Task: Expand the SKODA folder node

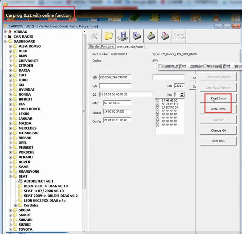Action: (x=10, y=210)
